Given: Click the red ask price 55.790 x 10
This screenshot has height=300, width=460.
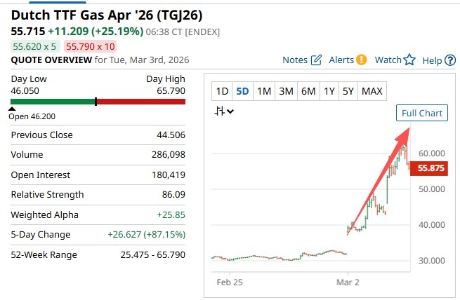Looking at the screenshot, I should click(90, 46).
